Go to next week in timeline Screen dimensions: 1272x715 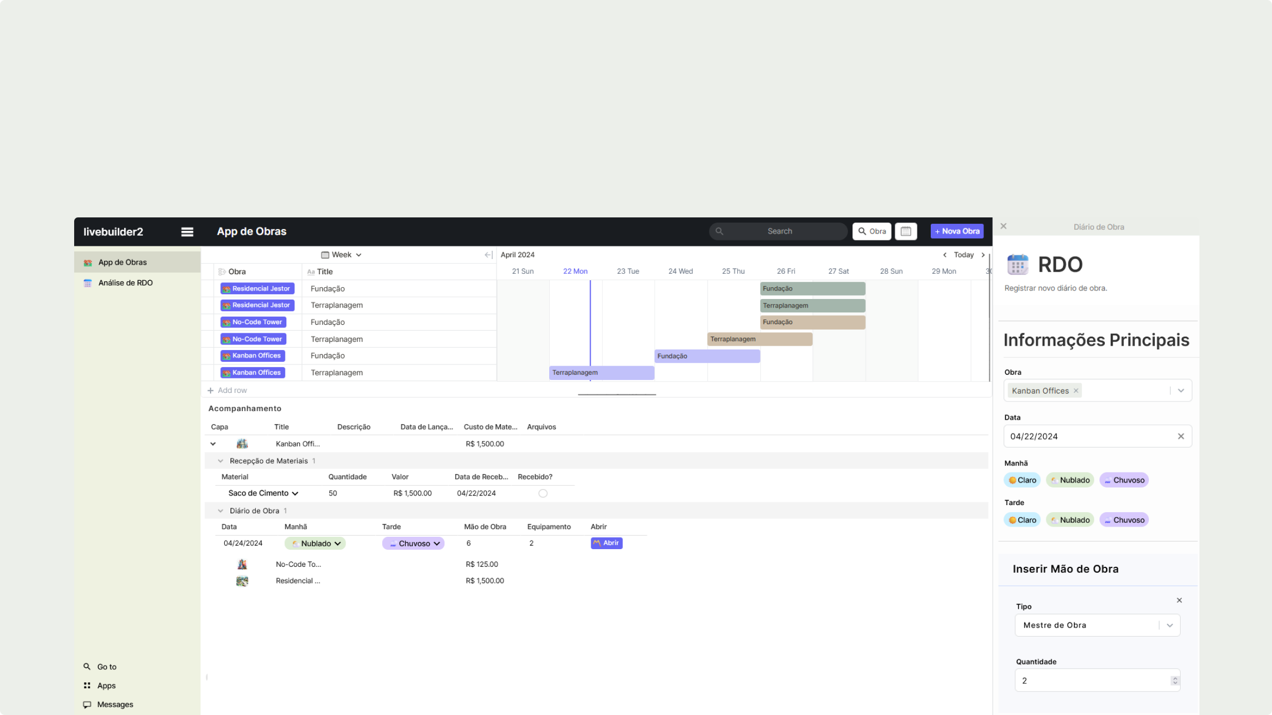983,255
